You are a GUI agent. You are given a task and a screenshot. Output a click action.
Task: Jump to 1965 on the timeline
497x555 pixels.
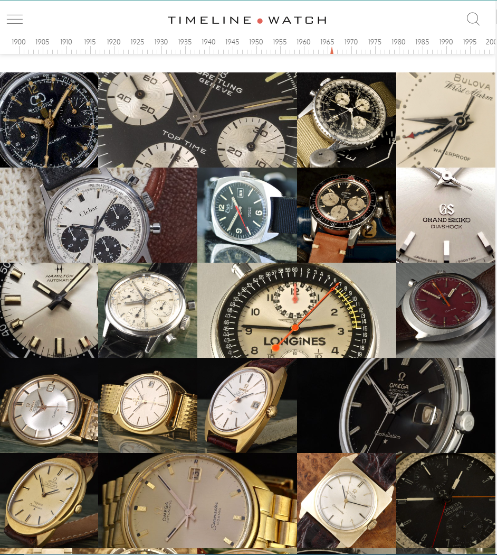[327, 42]
